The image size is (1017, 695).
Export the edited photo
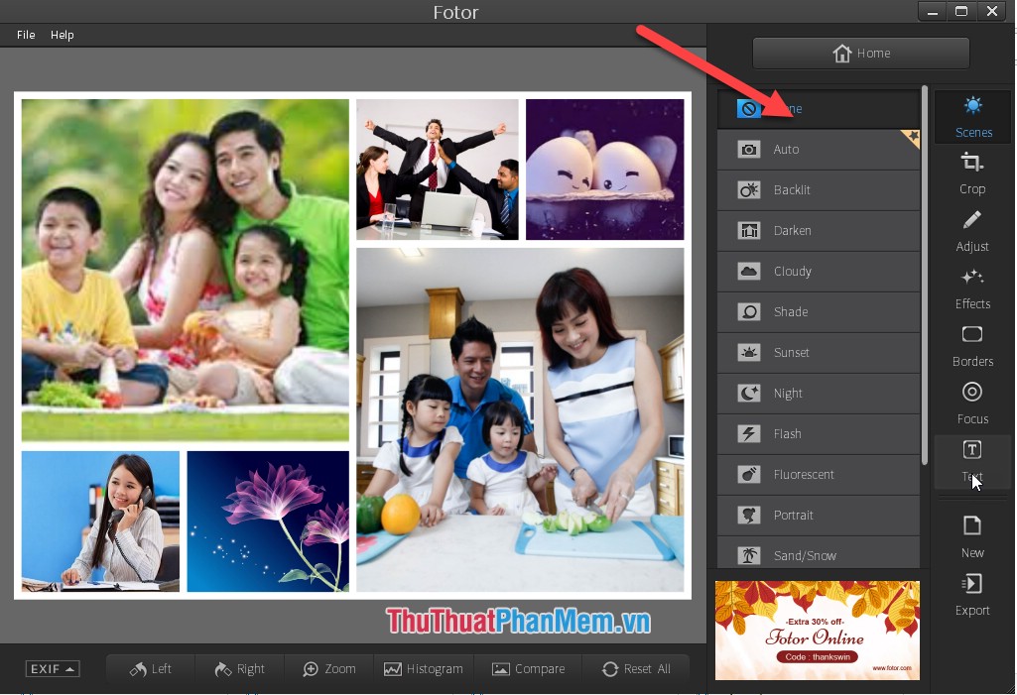(x=972, y=595)
